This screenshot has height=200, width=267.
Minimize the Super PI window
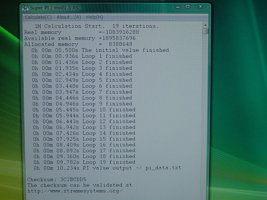[x=178, y=7]
